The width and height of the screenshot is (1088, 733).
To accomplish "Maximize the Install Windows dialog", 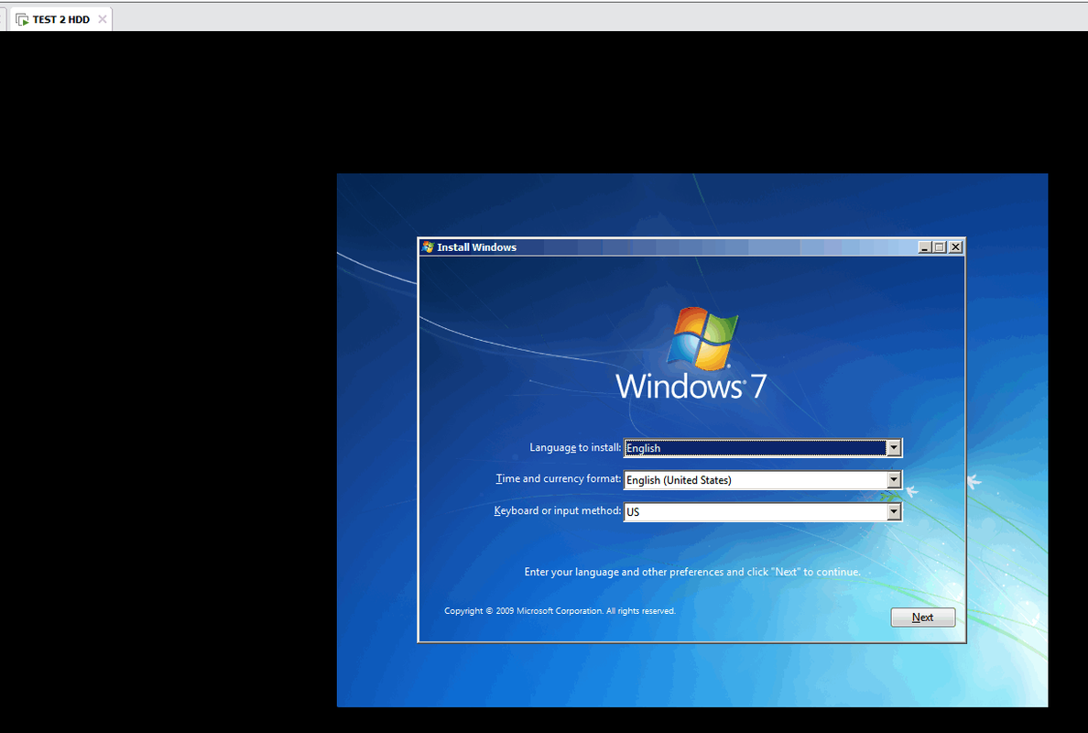I will pos(940,247).
